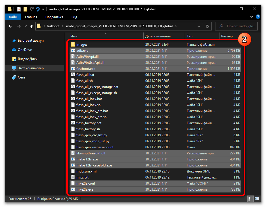
Task: Select the flash_gen_resparsecount file name
Action: click(x=95, y=147)
